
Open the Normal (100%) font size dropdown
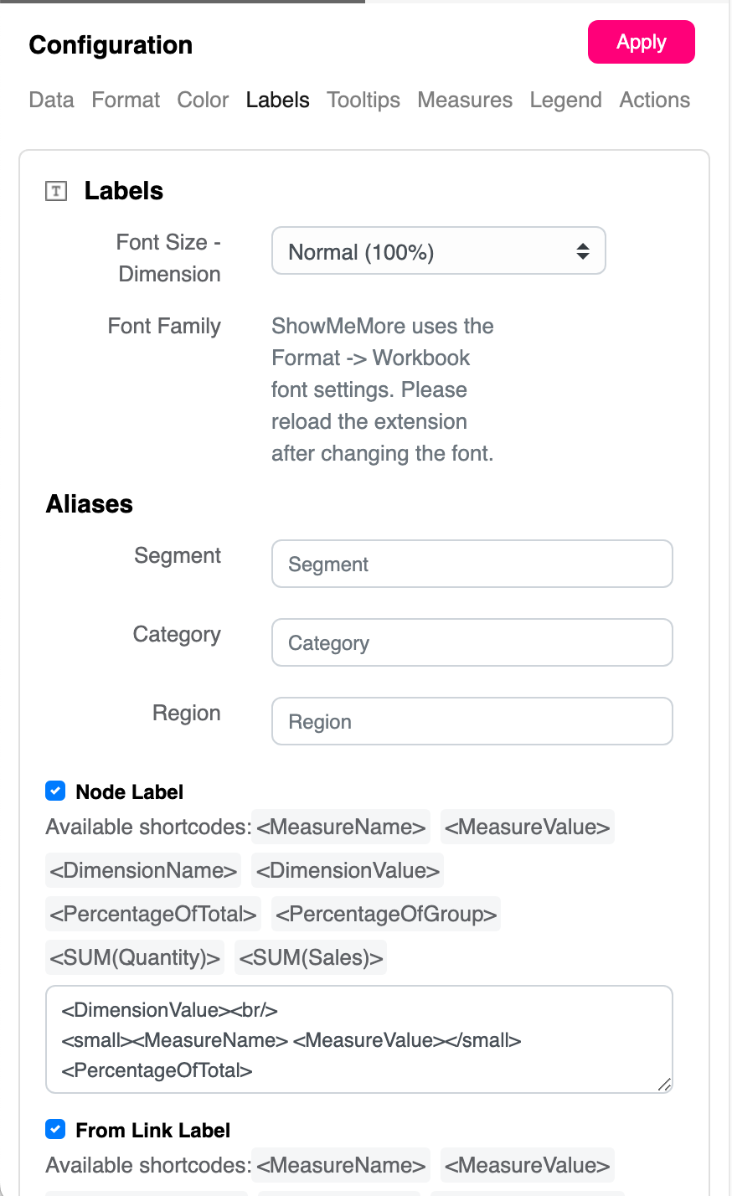(x=439, y=251)
